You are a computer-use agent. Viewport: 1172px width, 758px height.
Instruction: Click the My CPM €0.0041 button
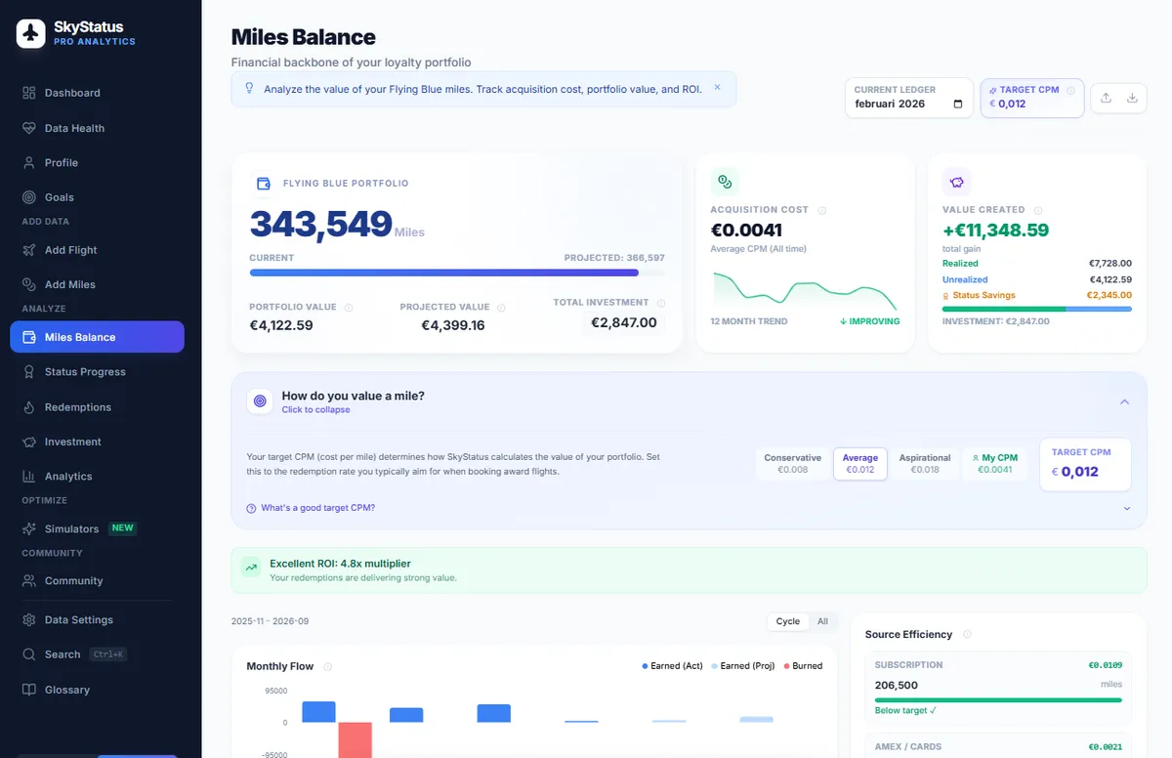tap(995, 463)
